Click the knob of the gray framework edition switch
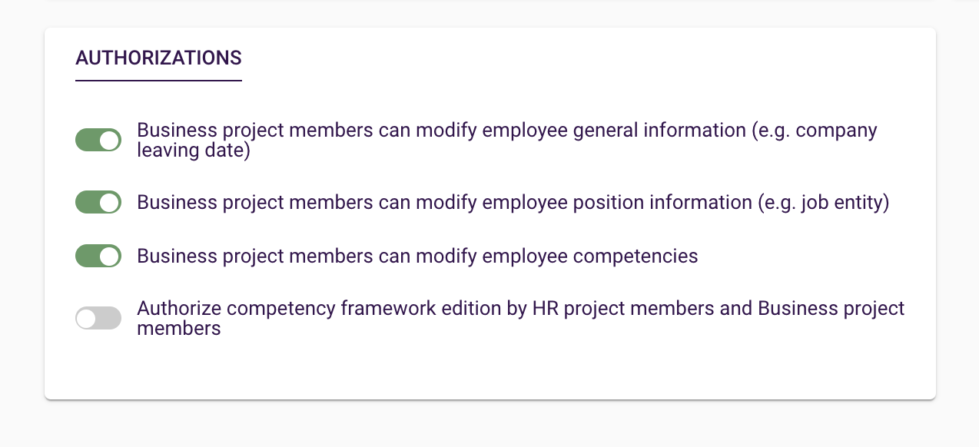The image size is (979, 447). coord(86,318)
